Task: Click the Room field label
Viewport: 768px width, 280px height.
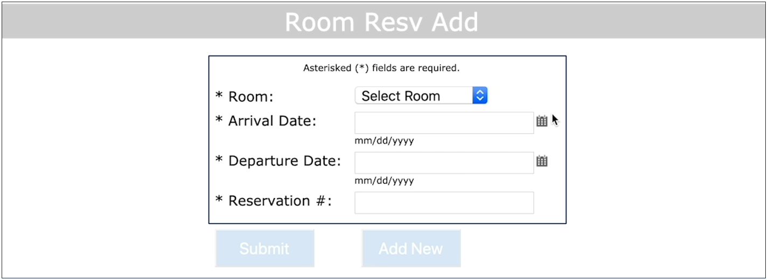Action: tap(251, 97)
